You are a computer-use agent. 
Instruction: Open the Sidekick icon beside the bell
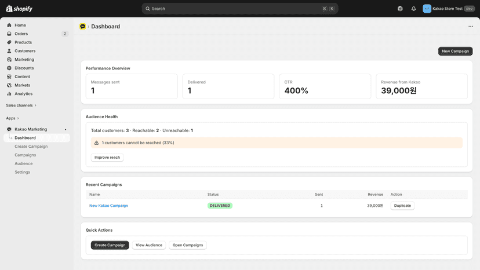400,9
